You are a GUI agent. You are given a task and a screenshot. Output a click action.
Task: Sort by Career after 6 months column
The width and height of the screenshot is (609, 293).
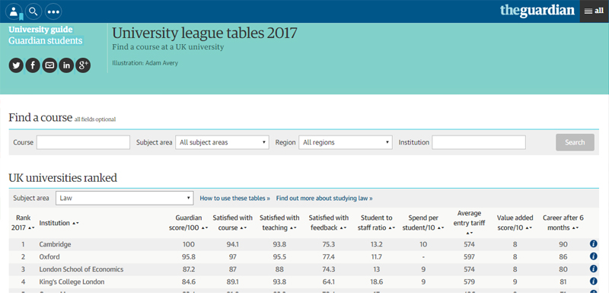pyautogui.click(x=563, y=223)
